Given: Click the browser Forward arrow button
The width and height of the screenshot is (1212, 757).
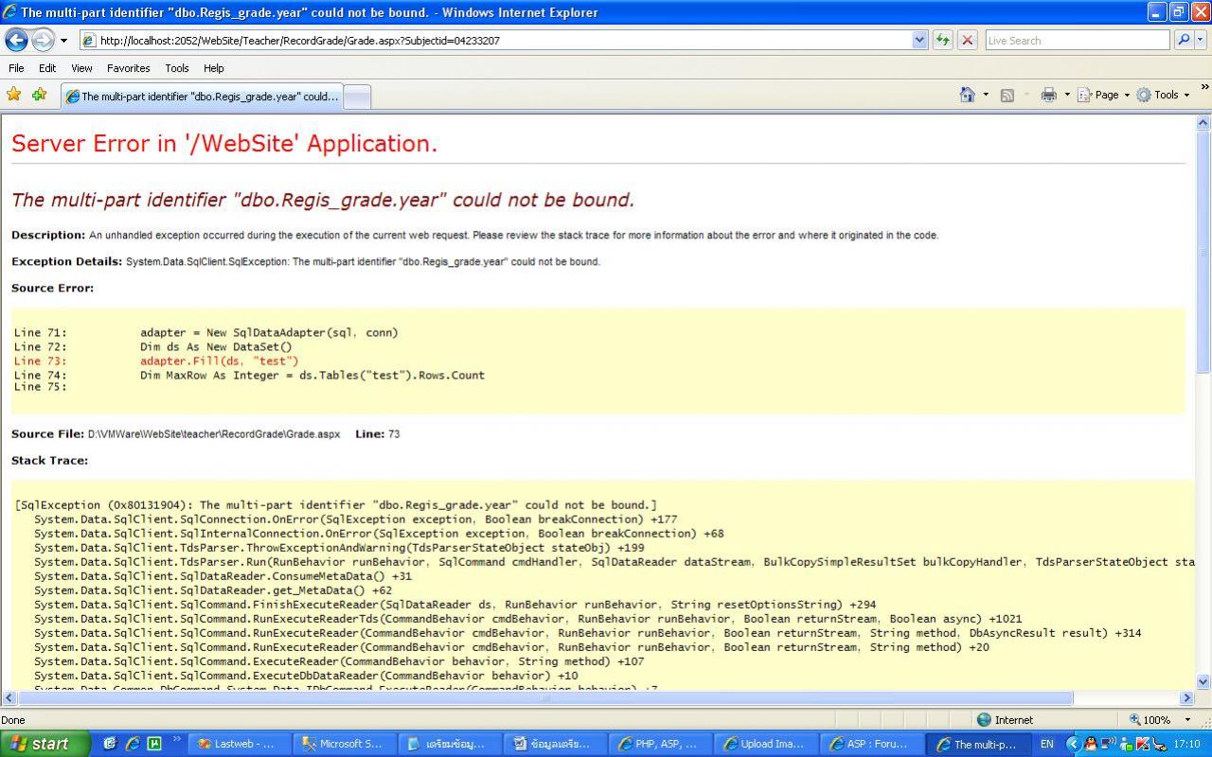Looking at the screenshot, I should click(43, 40).
